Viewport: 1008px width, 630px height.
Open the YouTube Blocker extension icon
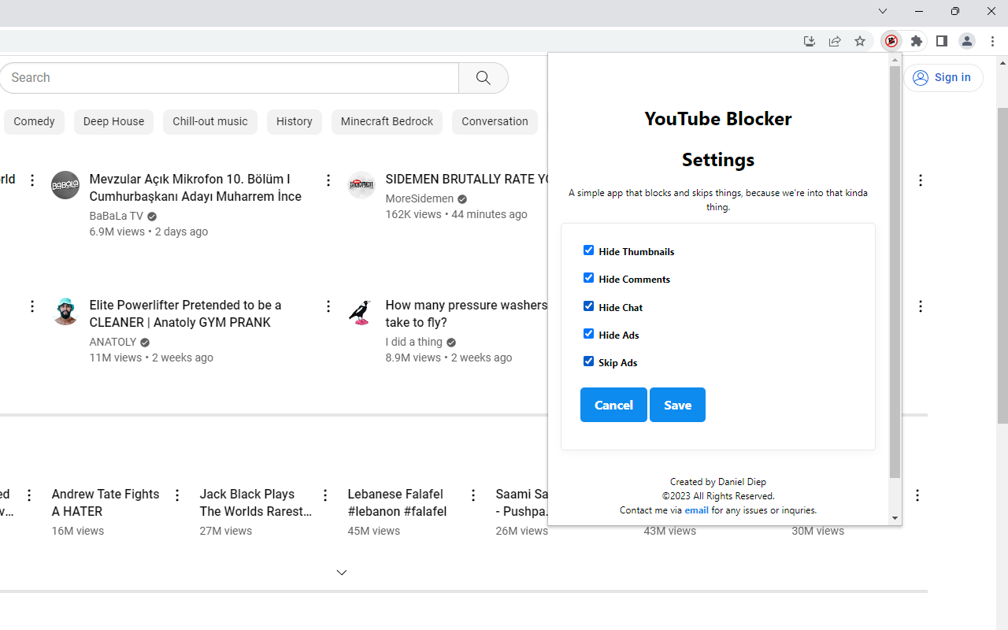click(891, 41)
